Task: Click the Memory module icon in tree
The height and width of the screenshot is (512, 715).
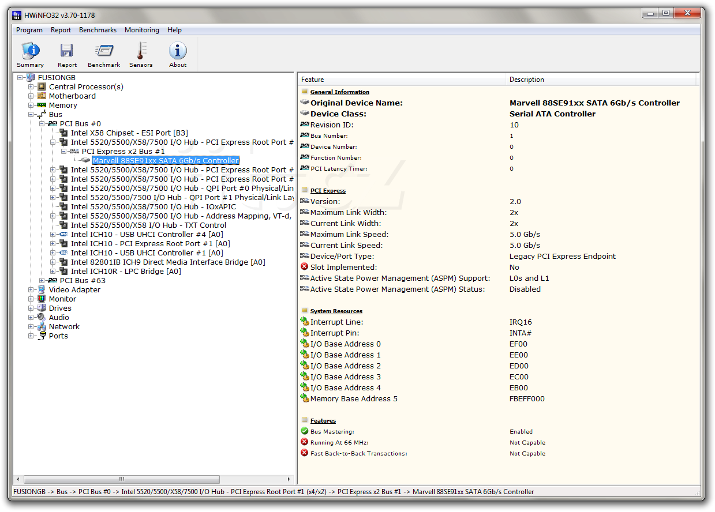Action: coord(42,106)
